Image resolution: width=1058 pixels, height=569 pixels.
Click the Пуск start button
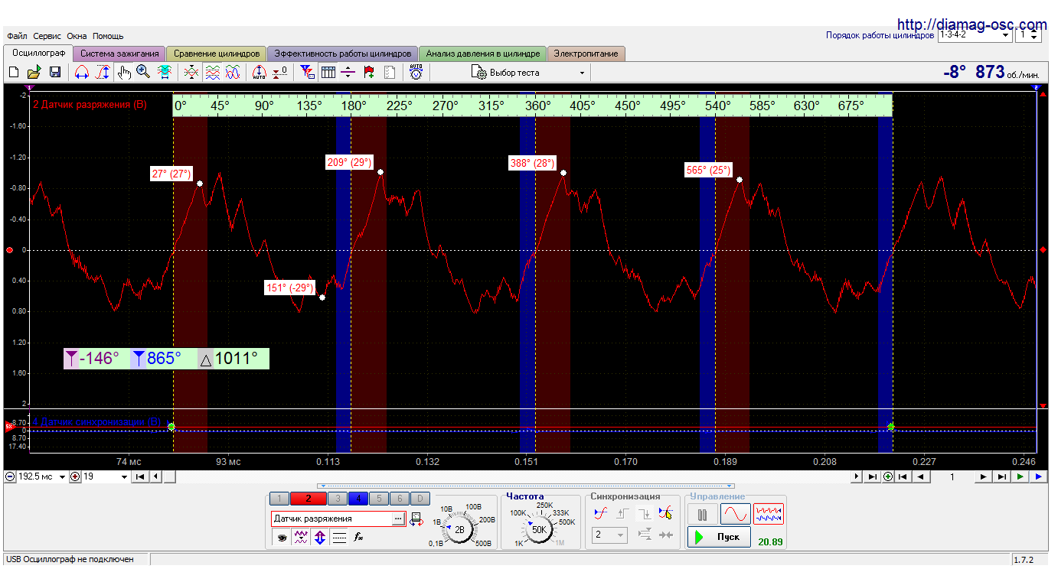pos(719,537)
